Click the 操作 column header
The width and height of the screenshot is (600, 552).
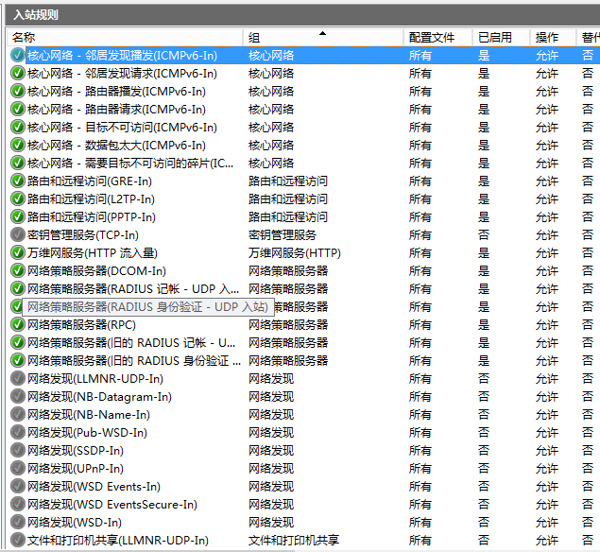coord(554,38)
